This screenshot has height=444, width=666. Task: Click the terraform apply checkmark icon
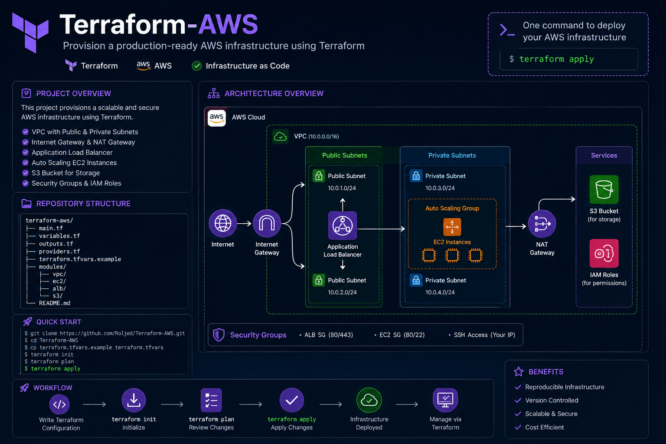(x=292, y=400)
